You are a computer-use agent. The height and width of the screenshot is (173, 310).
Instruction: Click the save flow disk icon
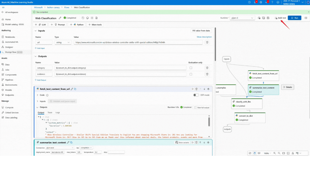[x=268, y=18]
